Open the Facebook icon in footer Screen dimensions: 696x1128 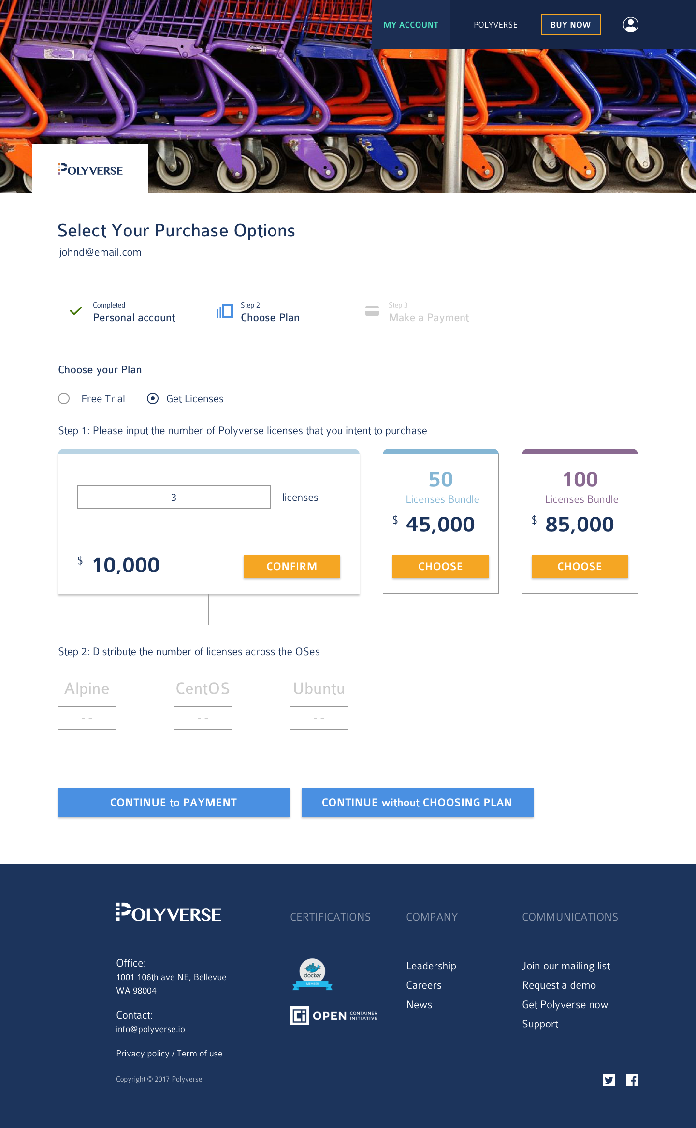click(x=632, y=1080)
